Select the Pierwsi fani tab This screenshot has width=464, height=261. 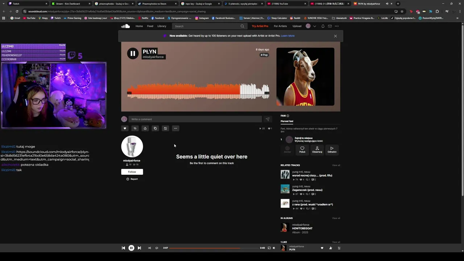[287, 121]
